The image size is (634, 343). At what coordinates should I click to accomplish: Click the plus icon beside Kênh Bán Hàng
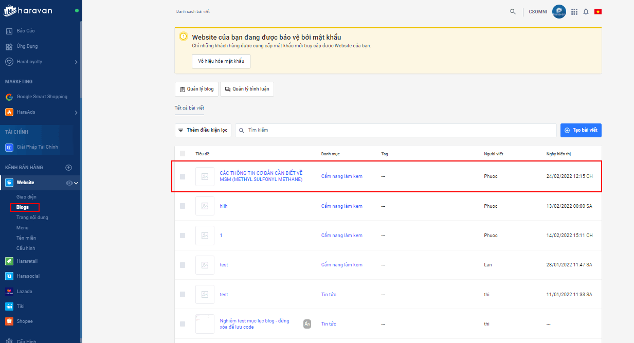tap(68, 168)
